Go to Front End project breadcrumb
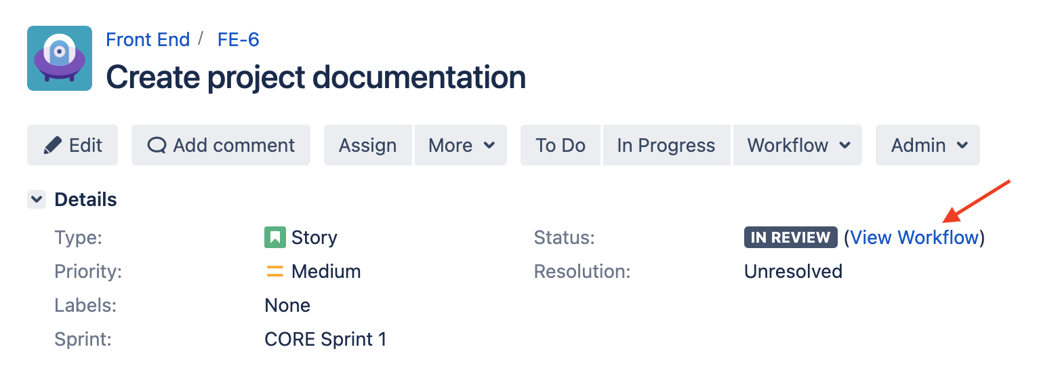Screen dimensions: 1037x385 (x=148, y=39)
